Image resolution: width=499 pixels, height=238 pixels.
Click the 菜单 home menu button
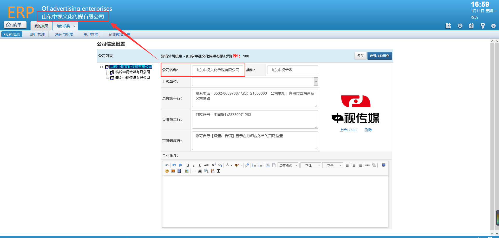15,25
